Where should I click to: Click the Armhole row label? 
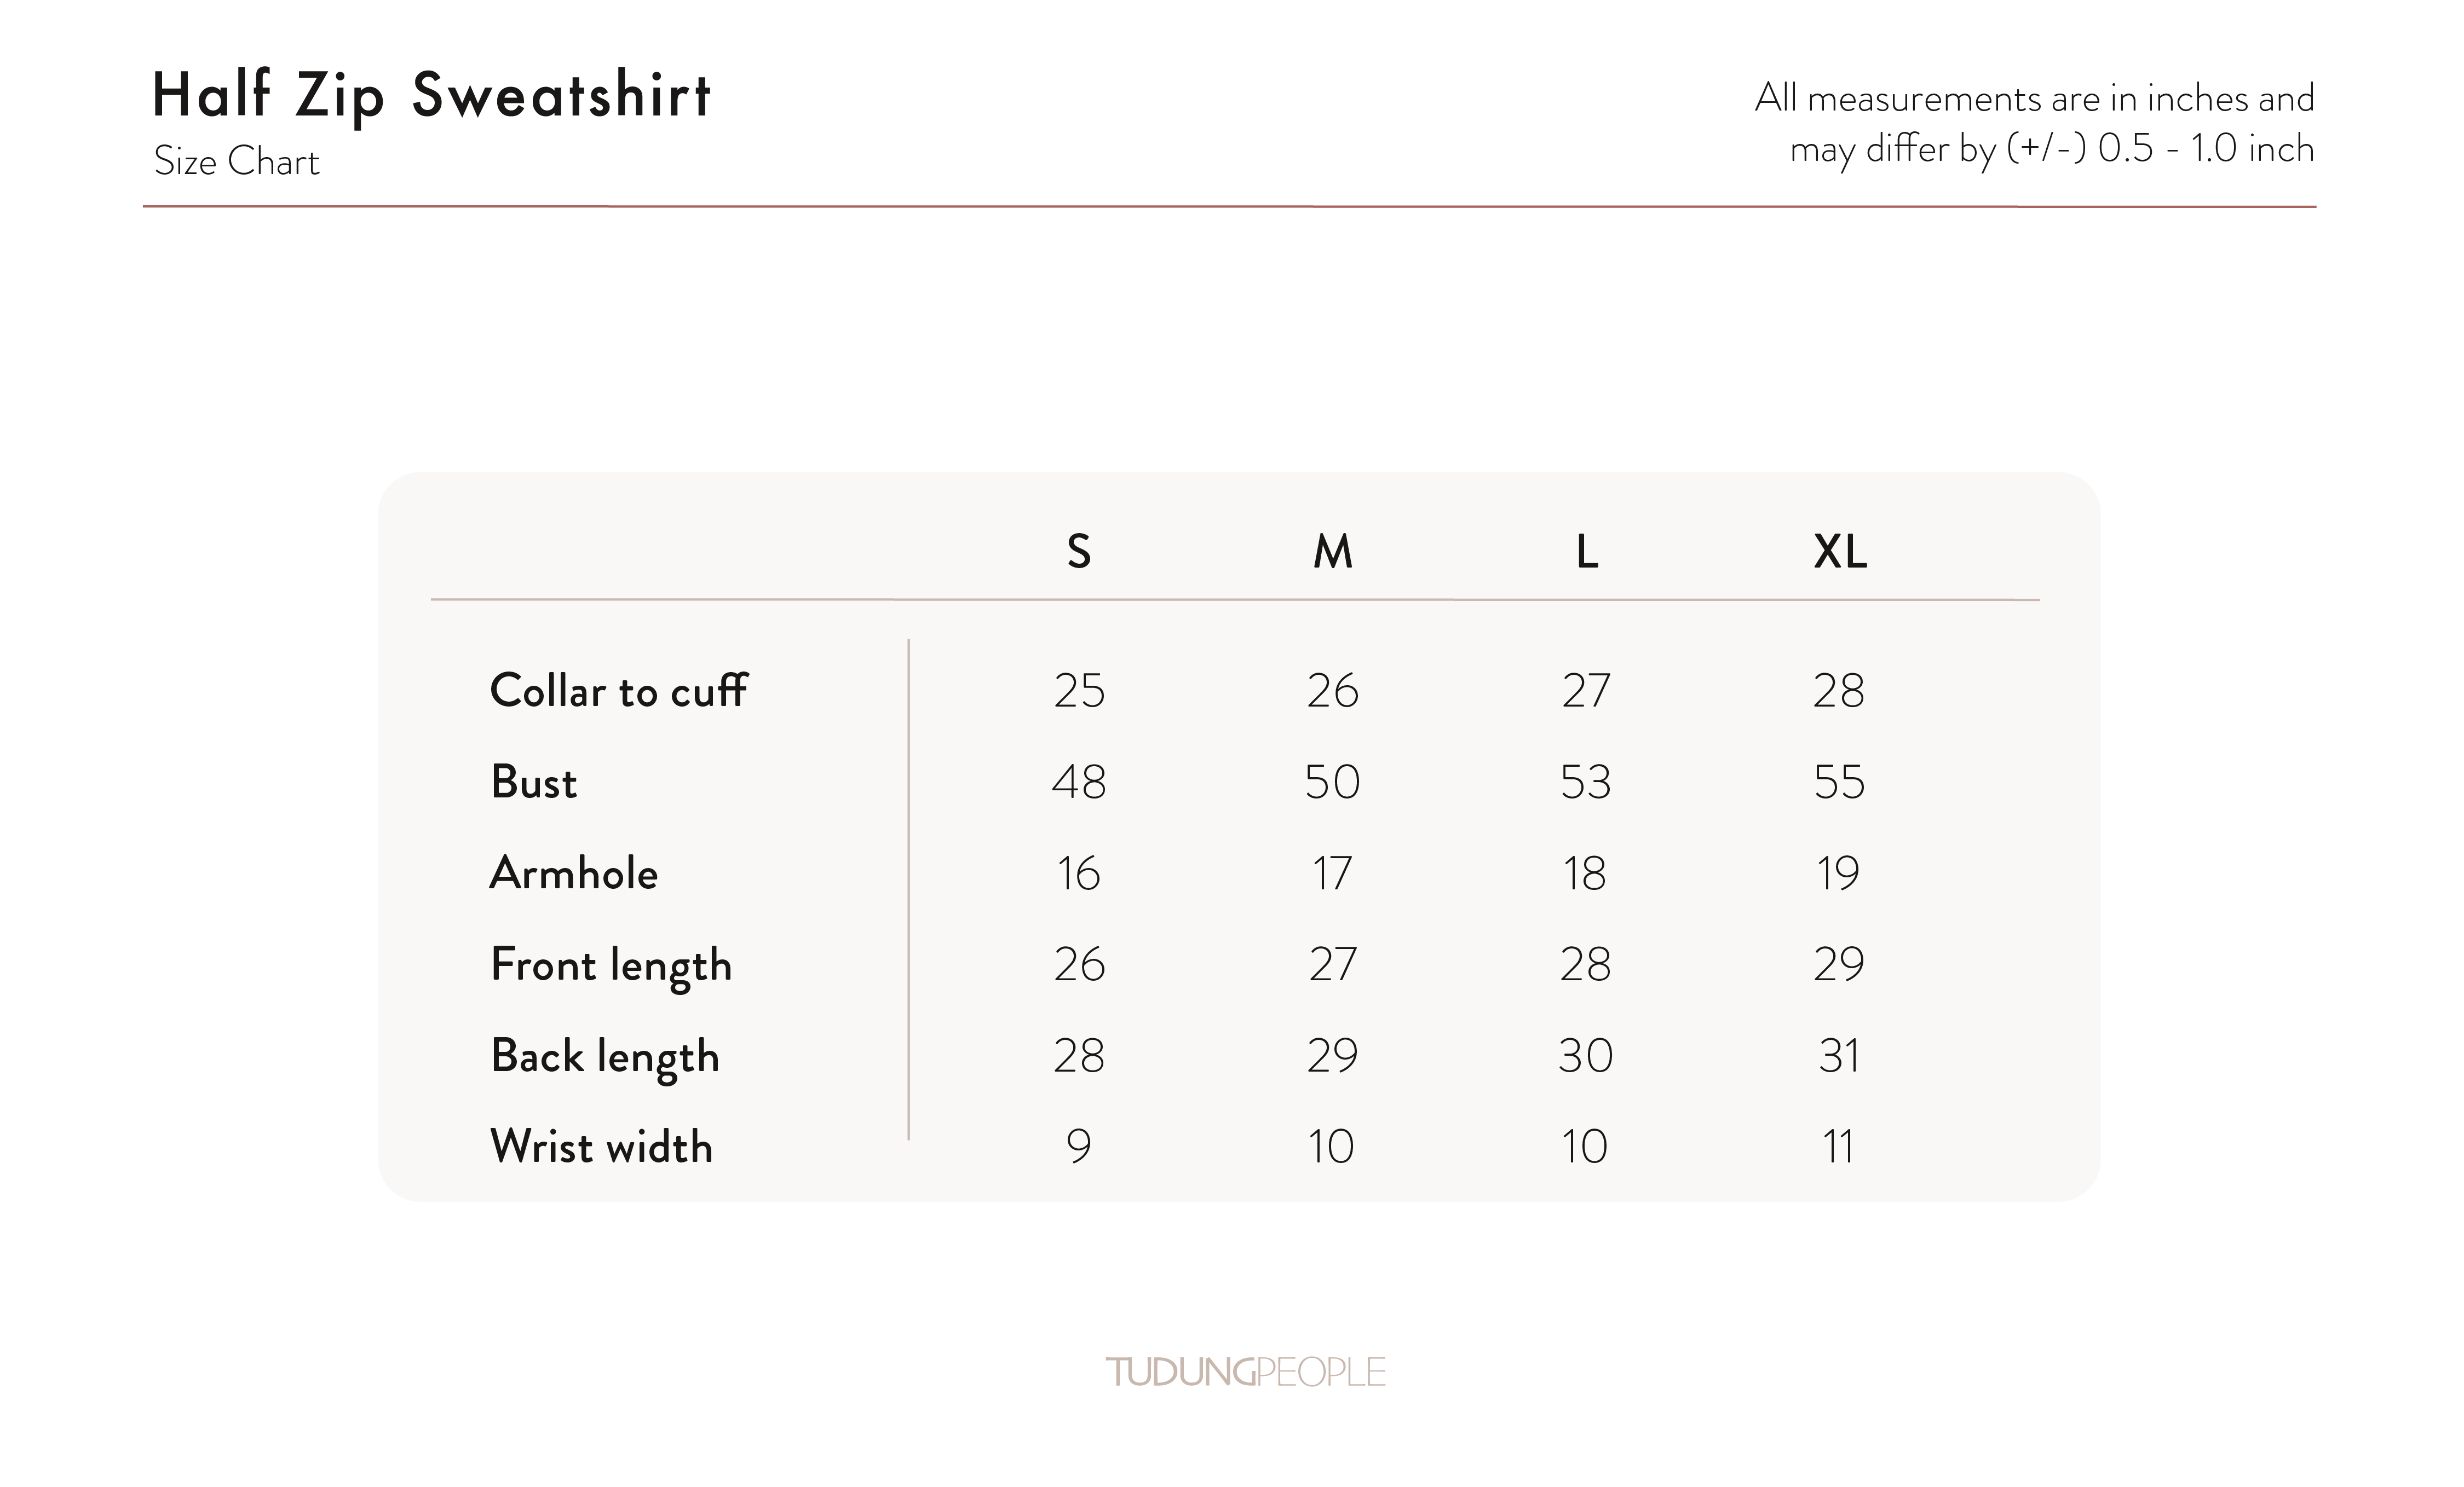click(574, 873)
